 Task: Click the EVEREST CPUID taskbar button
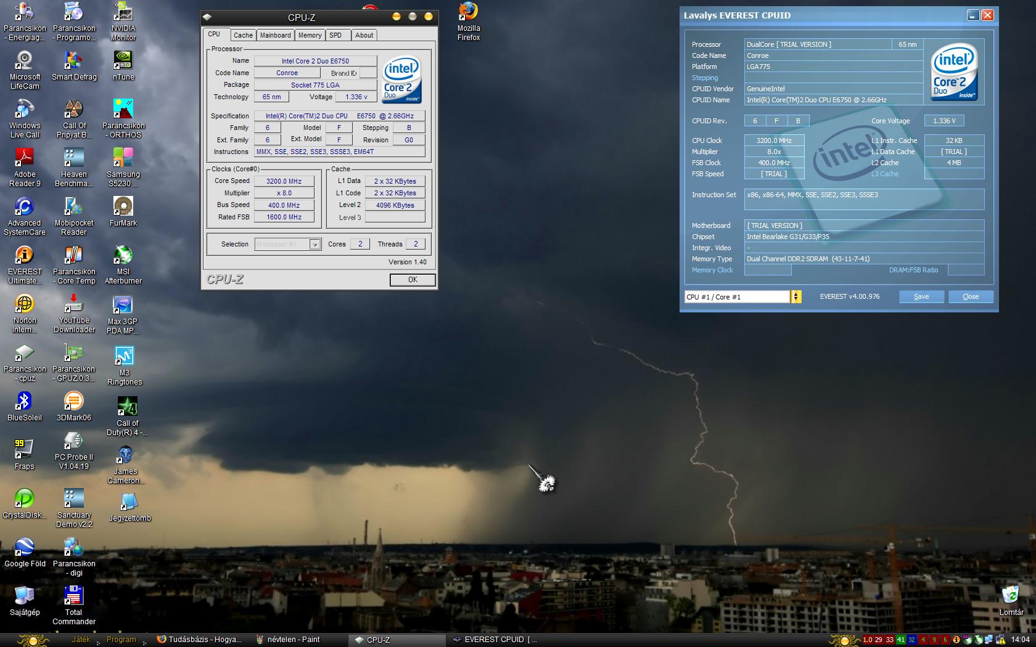tap(495, 640)
